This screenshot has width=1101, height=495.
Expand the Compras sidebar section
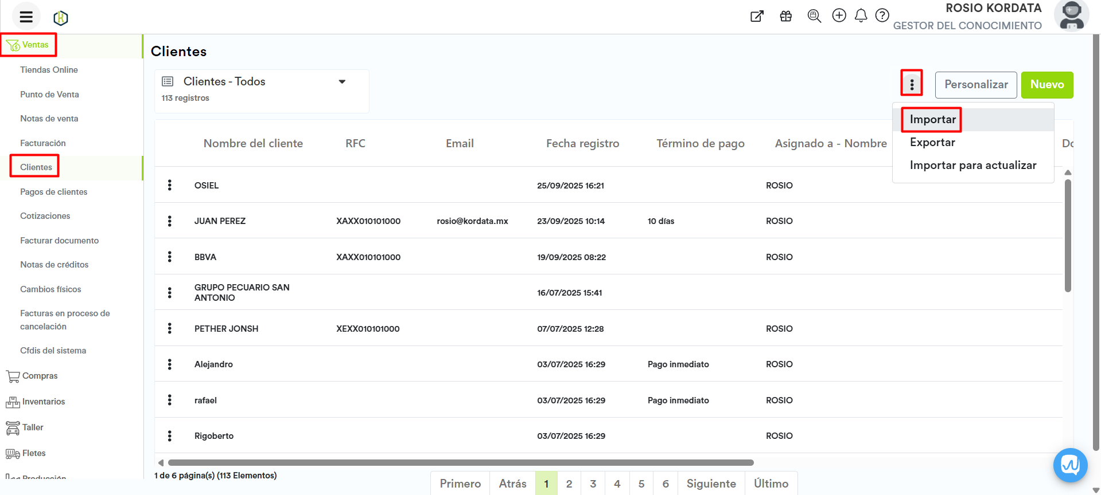40,376
